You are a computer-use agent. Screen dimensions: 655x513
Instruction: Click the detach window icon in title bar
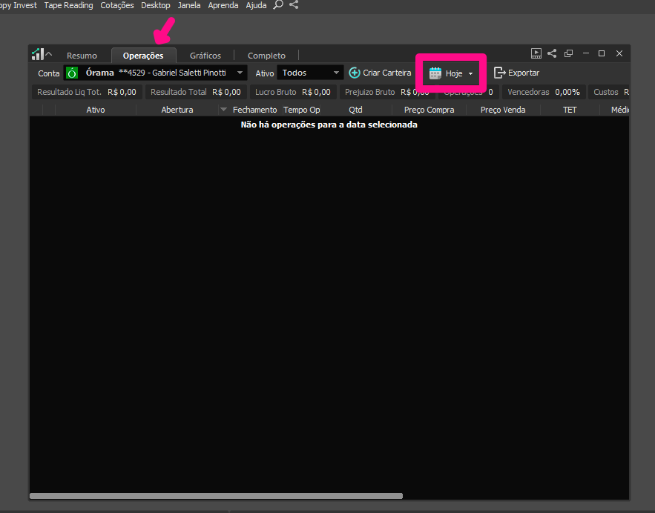[x=568, y=53]
